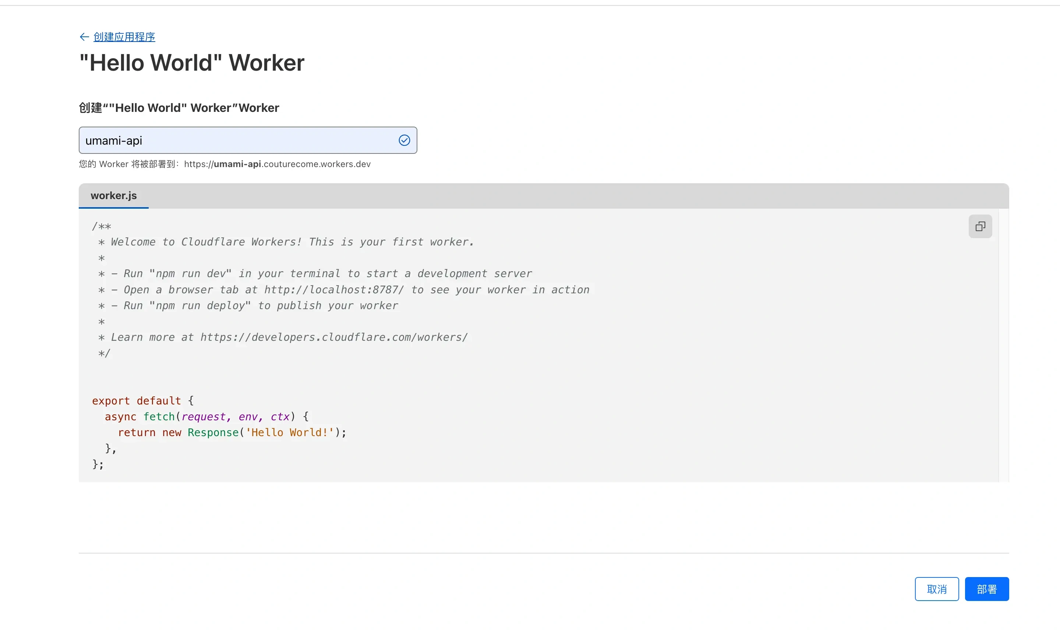Click the code panel's vertical scrollbar
This screenshot has height=633, width=1060.
tap(1003, 346)
